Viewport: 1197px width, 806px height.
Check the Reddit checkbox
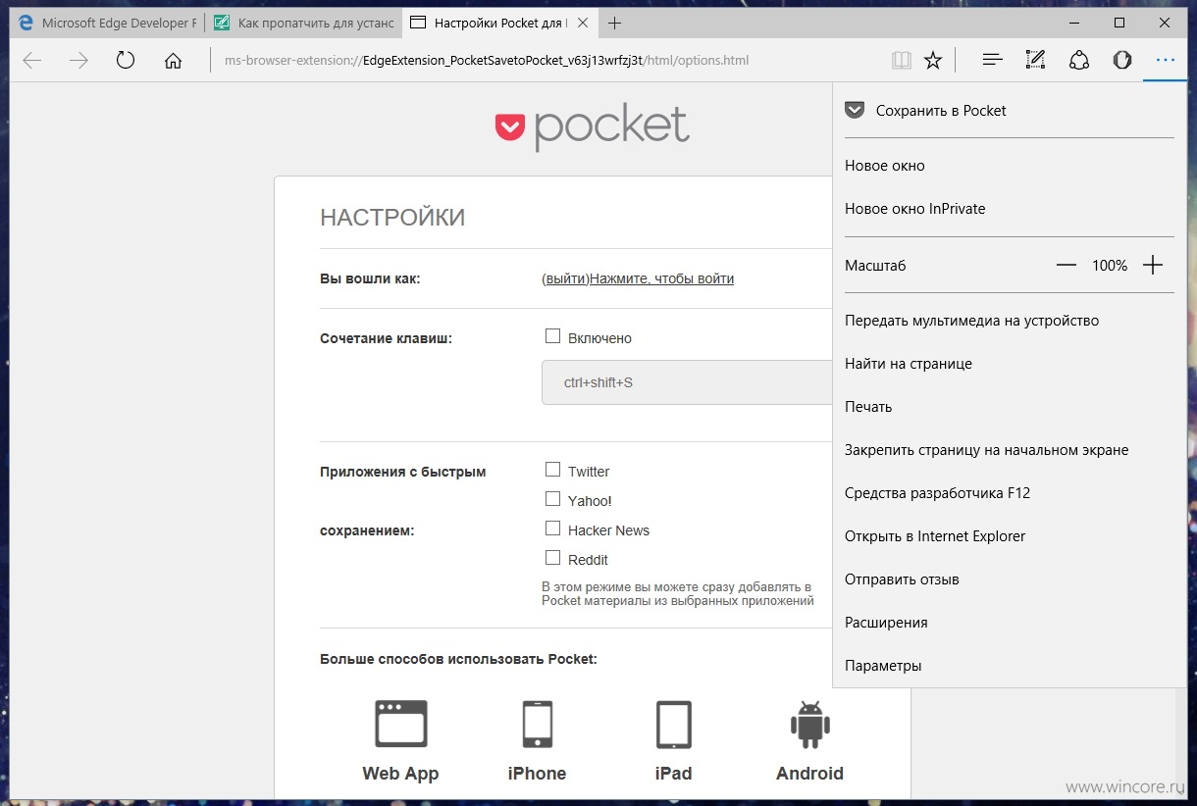(x=552, y=558)
